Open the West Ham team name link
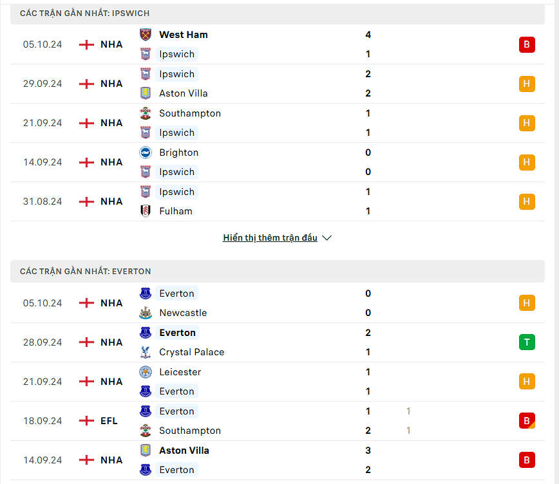 coord(184,35)
